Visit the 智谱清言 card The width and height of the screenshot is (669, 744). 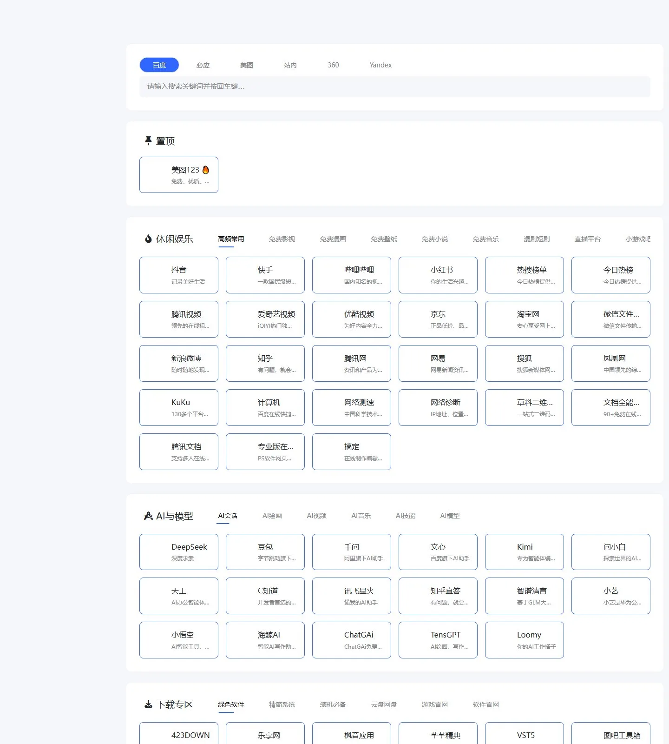[x=525, y=596]
